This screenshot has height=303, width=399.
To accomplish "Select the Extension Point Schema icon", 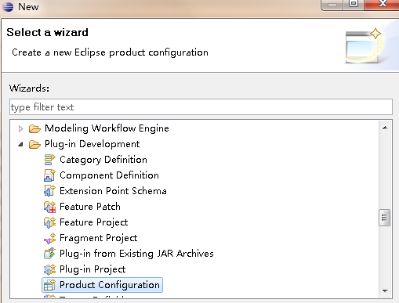I will click(x=49, y=191).
